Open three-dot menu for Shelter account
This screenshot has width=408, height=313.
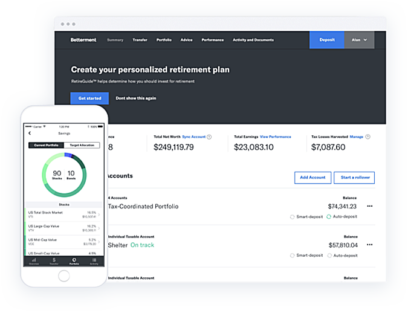pyautogui.click(x=370, y=245)
